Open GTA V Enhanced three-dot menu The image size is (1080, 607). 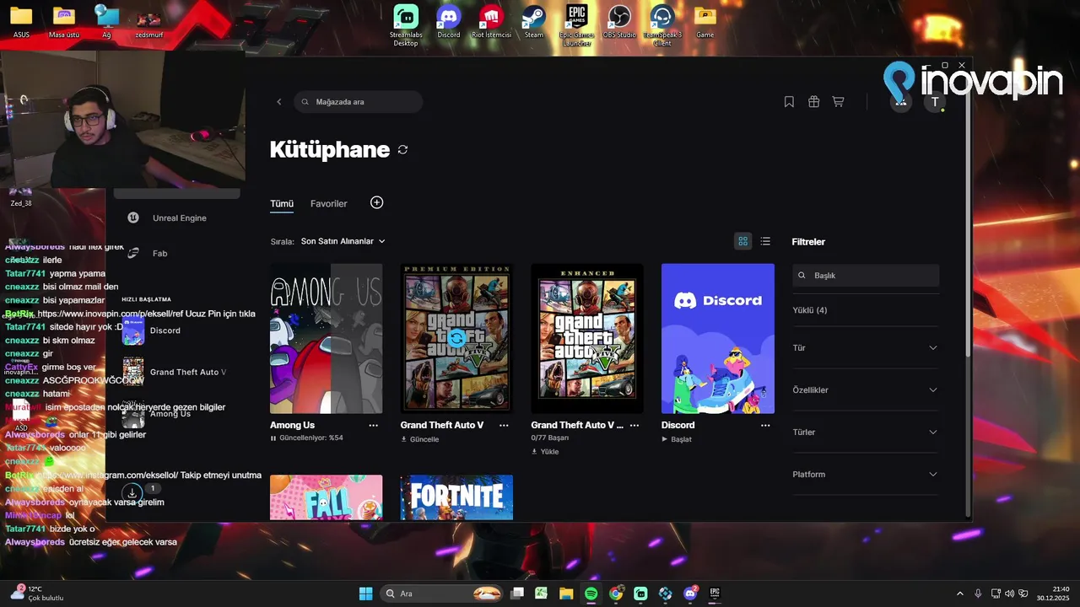pos(634,426)
